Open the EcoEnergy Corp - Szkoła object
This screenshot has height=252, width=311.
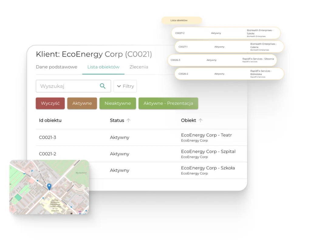208,168
